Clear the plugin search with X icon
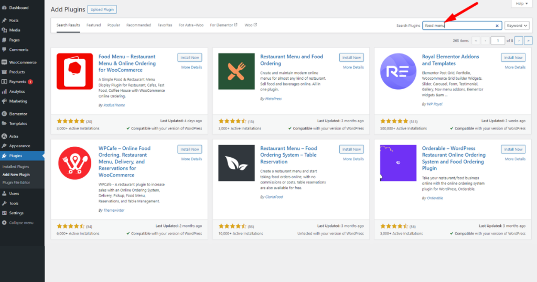Screen dimensions: 537x282 click(x=497, y=26)
